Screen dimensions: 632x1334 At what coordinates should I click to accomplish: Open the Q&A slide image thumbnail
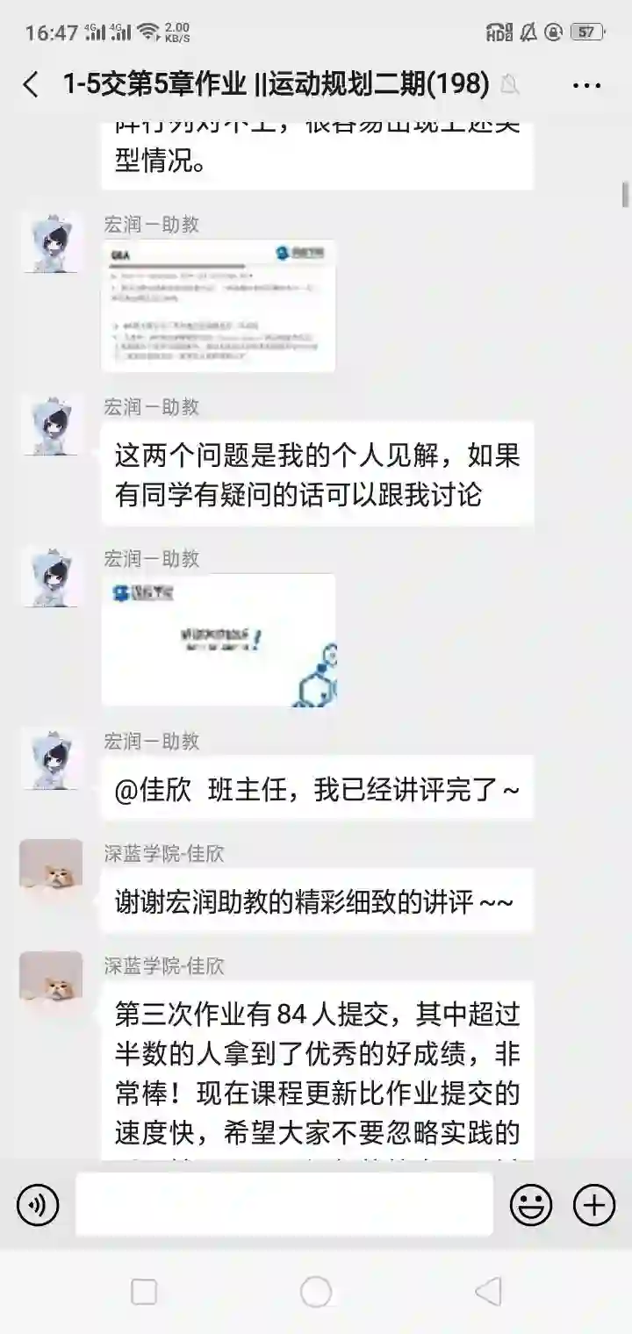[219, 305]
